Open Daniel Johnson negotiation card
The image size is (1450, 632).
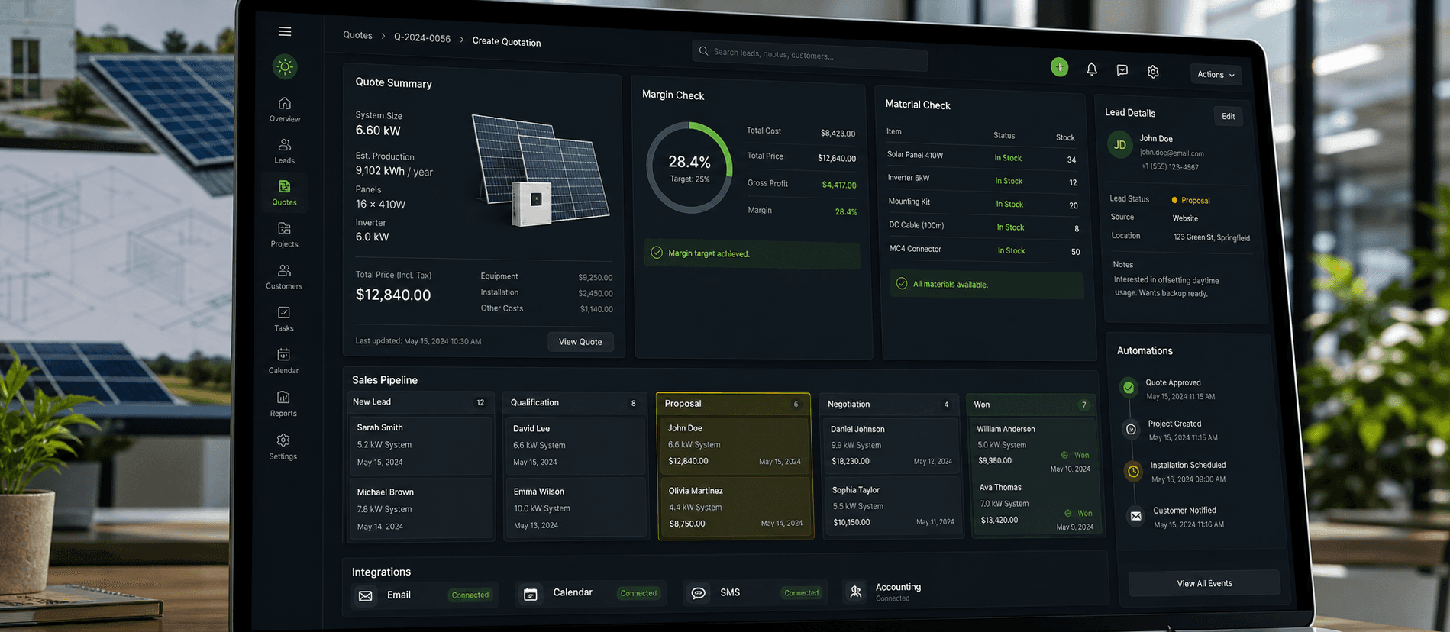tap(890, 446)
